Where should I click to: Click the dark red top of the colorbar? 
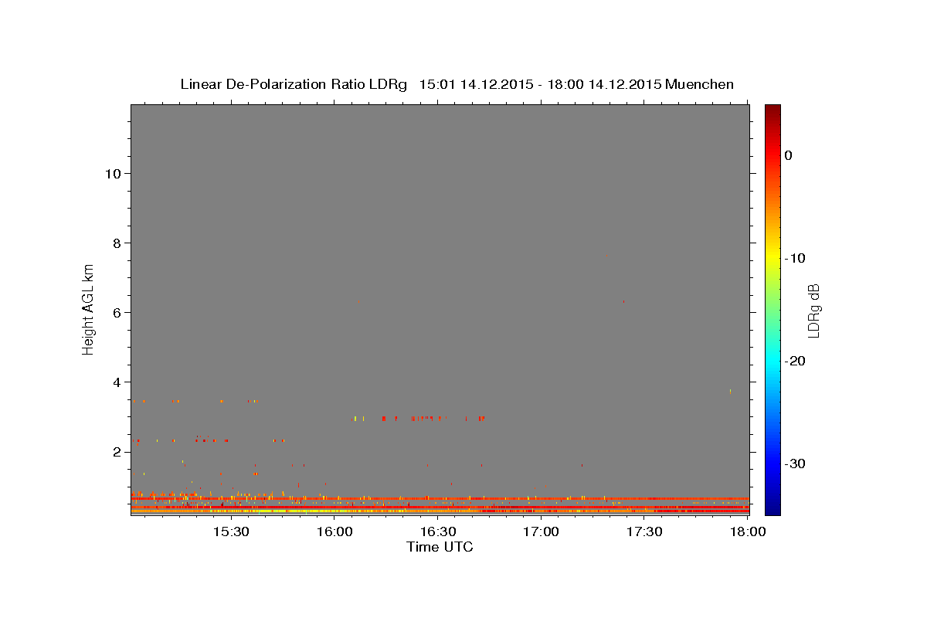point(772,110)
